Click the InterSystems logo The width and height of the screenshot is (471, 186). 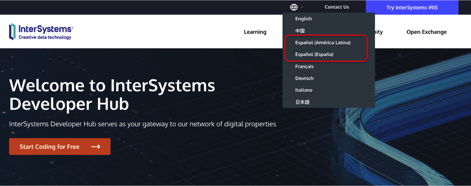41,31
